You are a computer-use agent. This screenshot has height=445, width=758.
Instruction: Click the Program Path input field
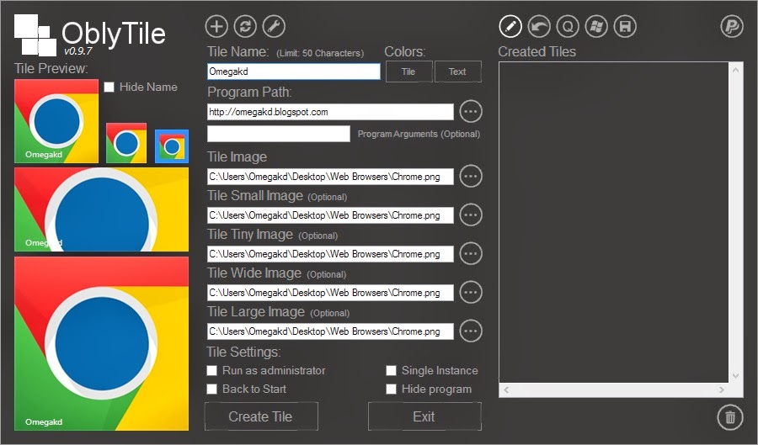[330, 112]
